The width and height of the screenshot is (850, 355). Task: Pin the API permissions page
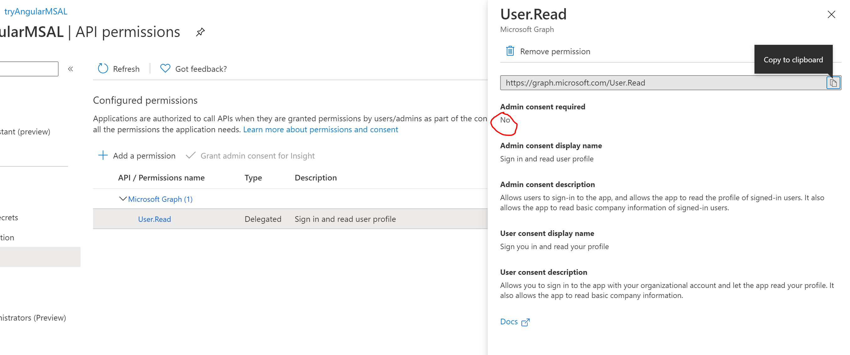tap(200, 32)
